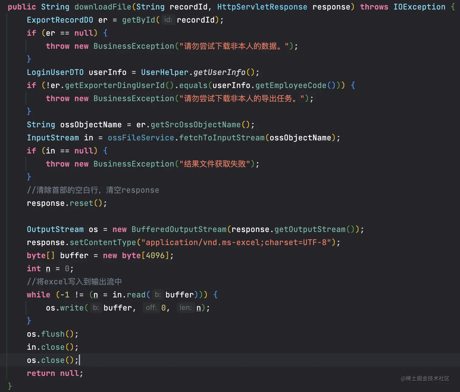460x392 pixels.
Task: Click IOException in throws clause
Action: [x=419, y=7]
